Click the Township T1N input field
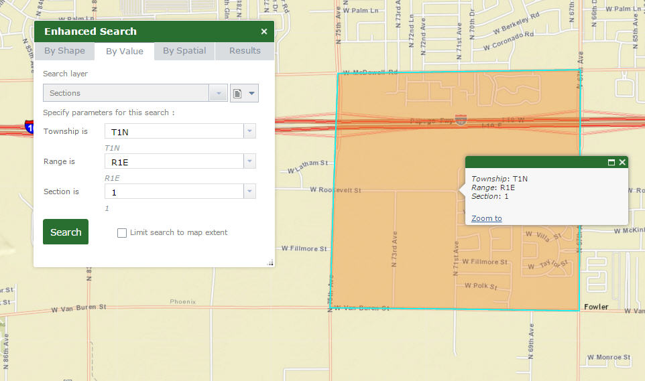Image resolution: width=645 pixels, height=381 pixels. coord(174,131)
